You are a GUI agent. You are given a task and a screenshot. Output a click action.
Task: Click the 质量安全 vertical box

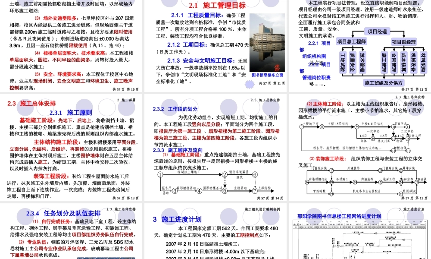click(353, 62)
